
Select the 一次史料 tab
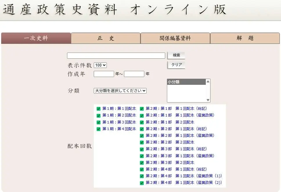[36, 38]
